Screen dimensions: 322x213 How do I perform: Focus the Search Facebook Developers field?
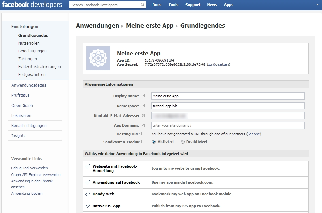pos(104,5)
